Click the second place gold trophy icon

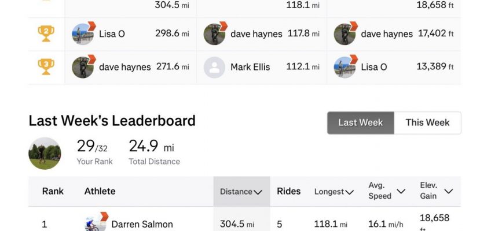(x=46, y=34)
